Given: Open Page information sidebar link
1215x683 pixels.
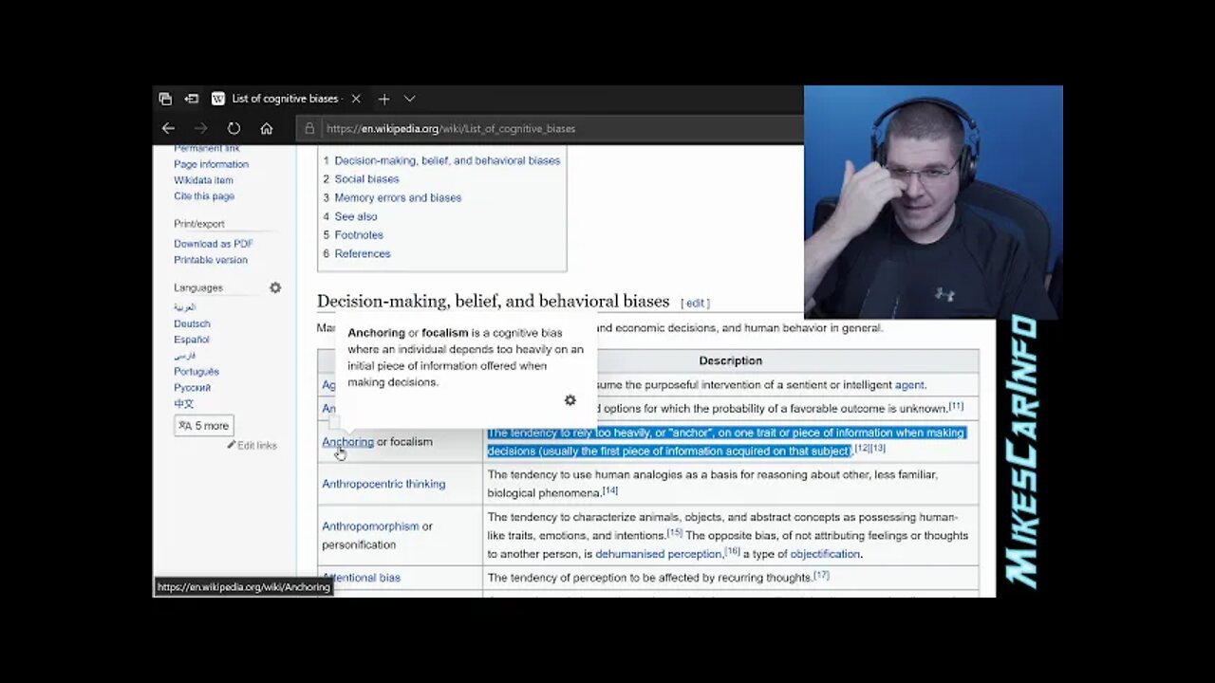Looking at the screenshot, I should tap(211, 164).
